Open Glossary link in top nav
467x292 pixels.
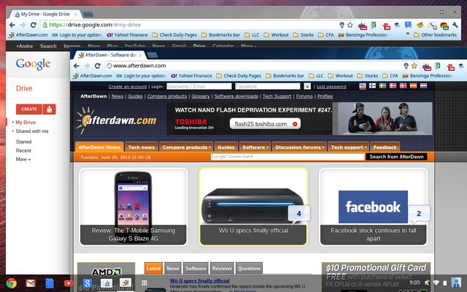[201, 96]
